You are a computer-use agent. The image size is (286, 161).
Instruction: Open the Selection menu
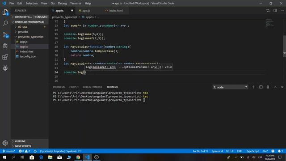[x=32, y=3]
